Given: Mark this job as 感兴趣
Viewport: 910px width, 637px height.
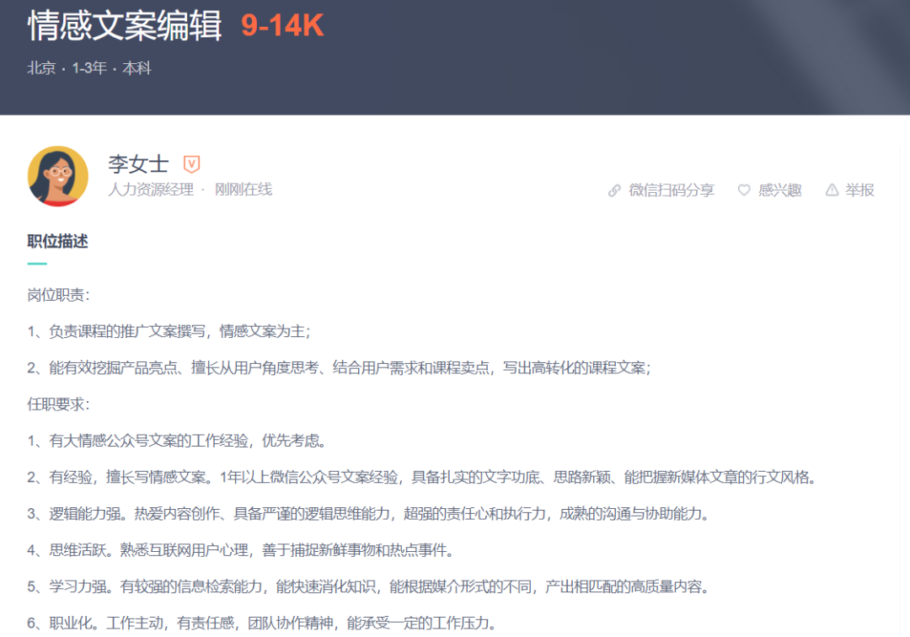Looking at the screenshot, I should [x=780, y=190].
